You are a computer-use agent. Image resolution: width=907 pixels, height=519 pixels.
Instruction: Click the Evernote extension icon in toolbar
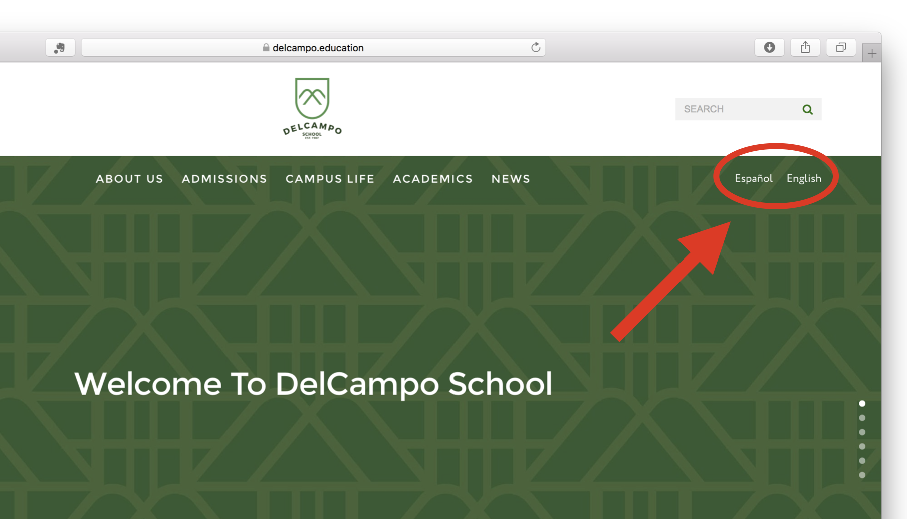[60, 48]
